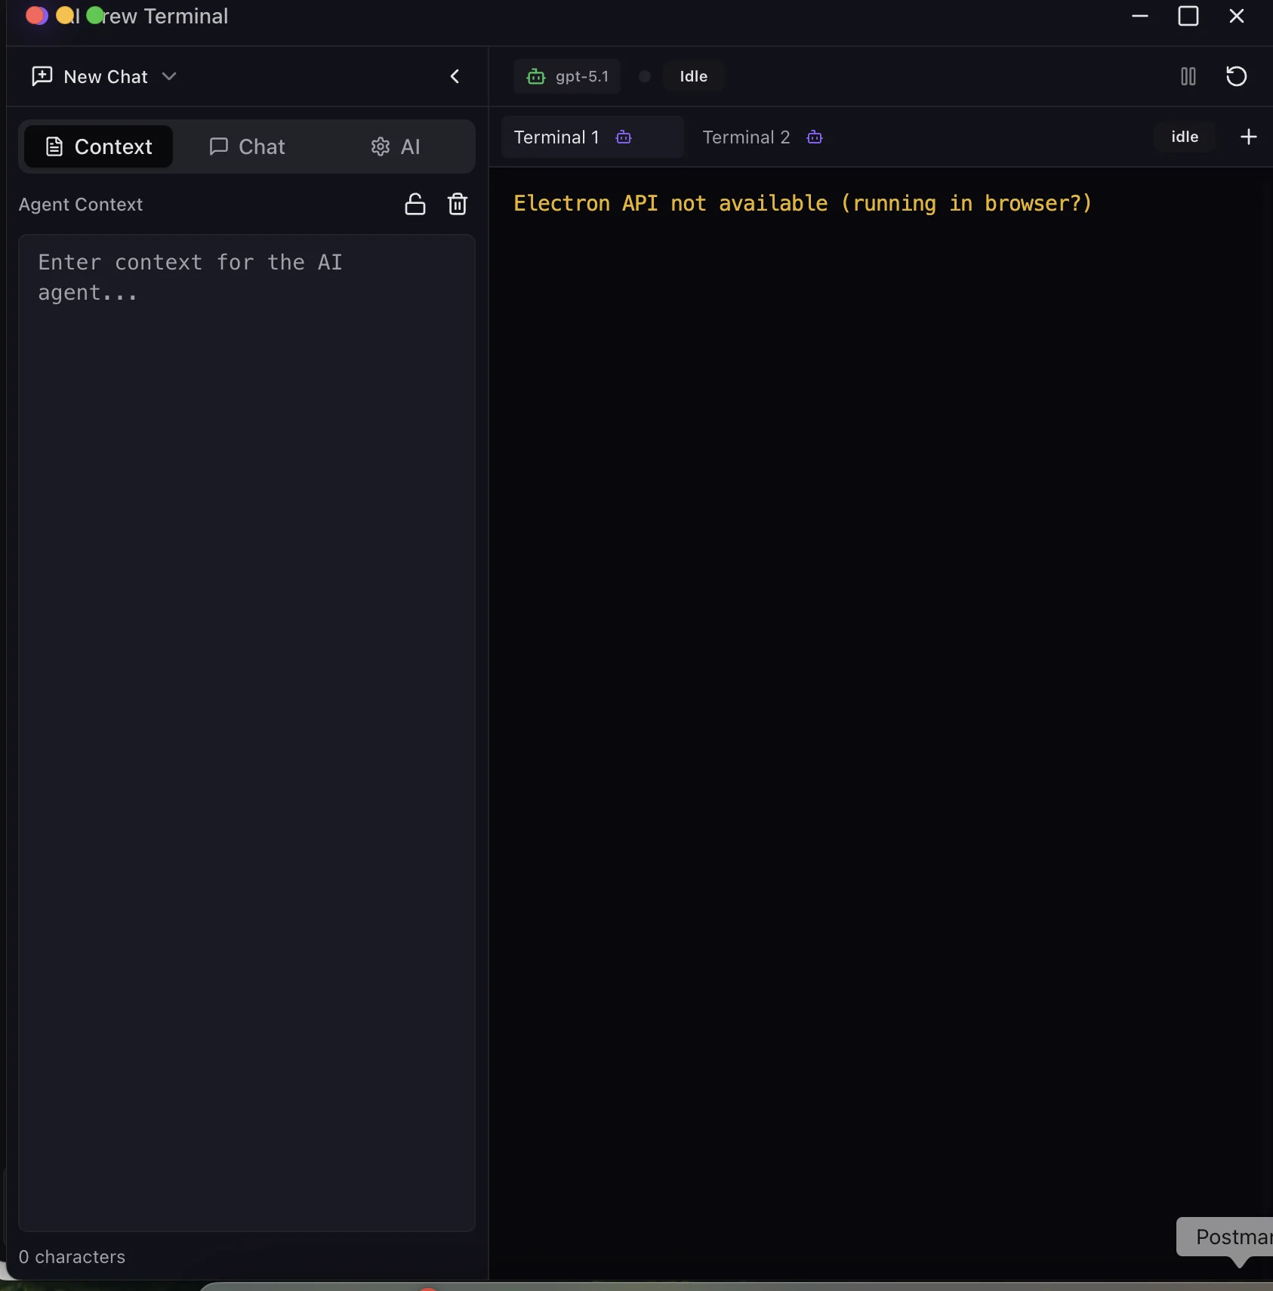Image resolution: width=1273 pixels, height=1291 pixels.
Task: Switch to the Chat tab
Action: point(248,146)
